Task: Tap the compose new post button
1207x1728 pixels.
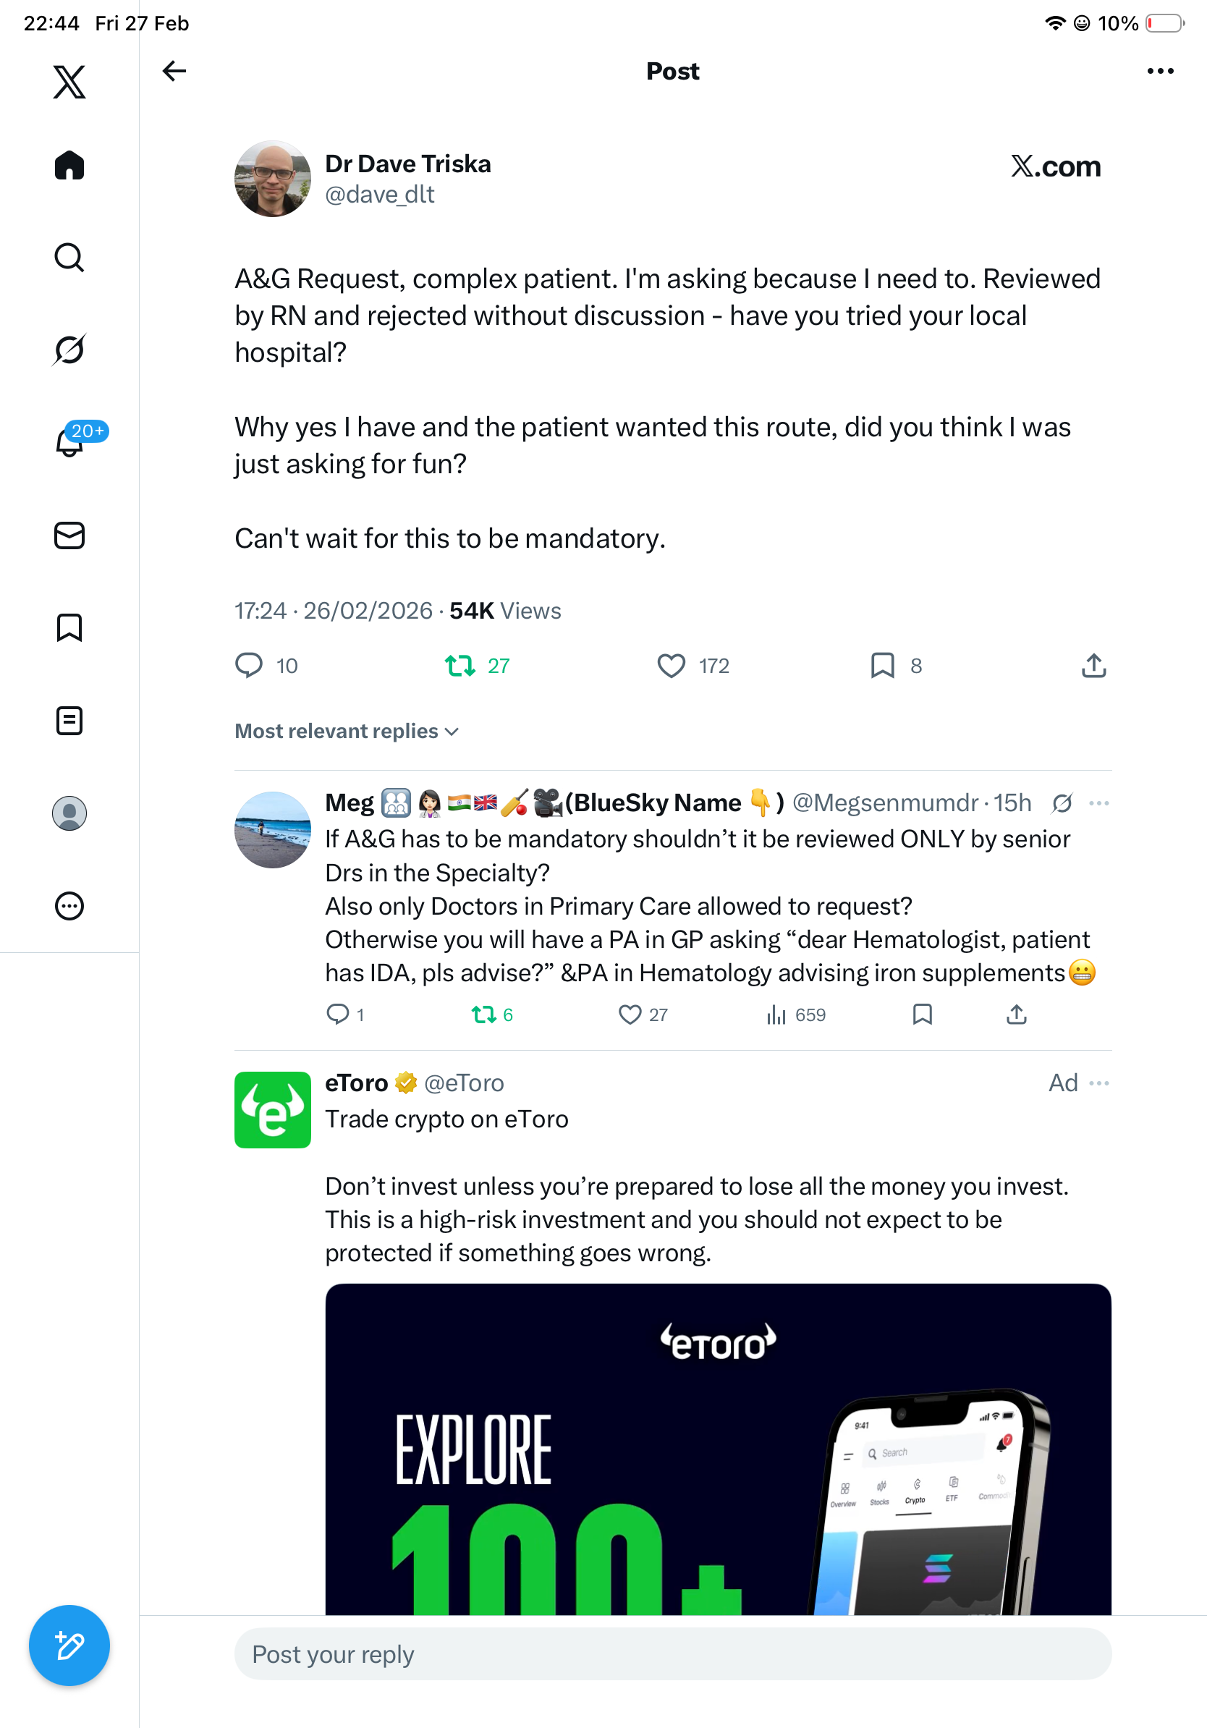Action: coord(69,1646)
